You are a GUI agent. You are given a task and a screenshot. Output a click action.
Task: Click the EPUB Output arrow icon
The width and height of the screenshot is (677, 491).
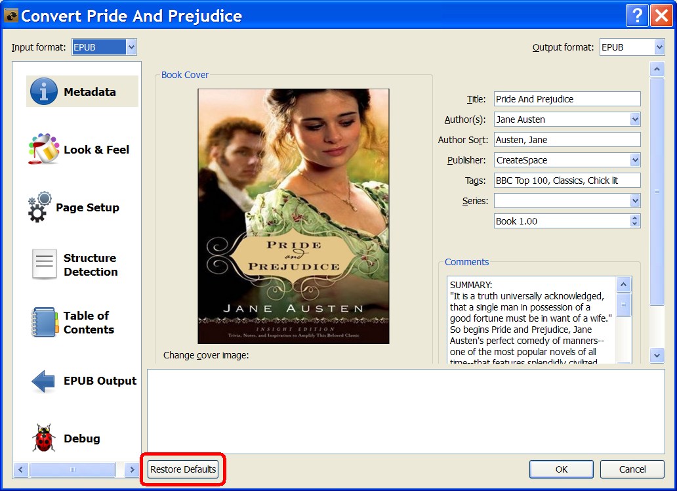43,381
